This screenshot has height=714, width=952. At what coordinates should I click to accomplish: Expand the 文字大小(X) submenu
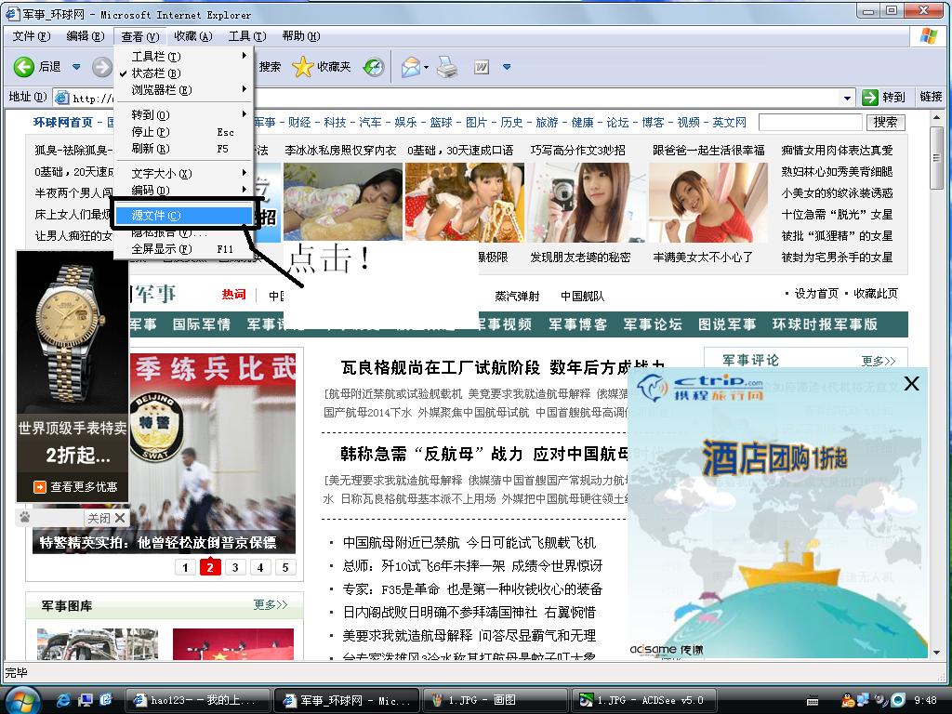(x=183, y=174)
